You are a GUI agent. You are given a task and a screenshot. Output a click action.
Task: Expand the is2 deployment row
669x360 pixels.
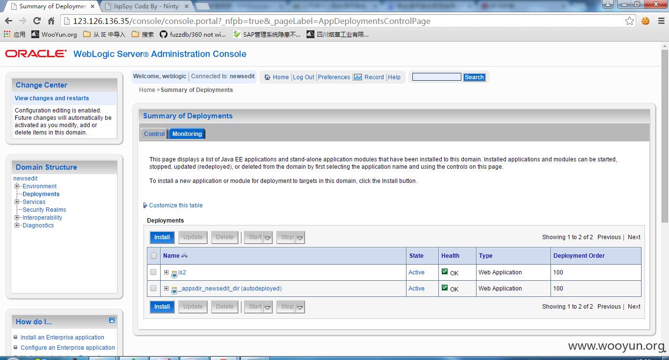(x=166, y=272)
